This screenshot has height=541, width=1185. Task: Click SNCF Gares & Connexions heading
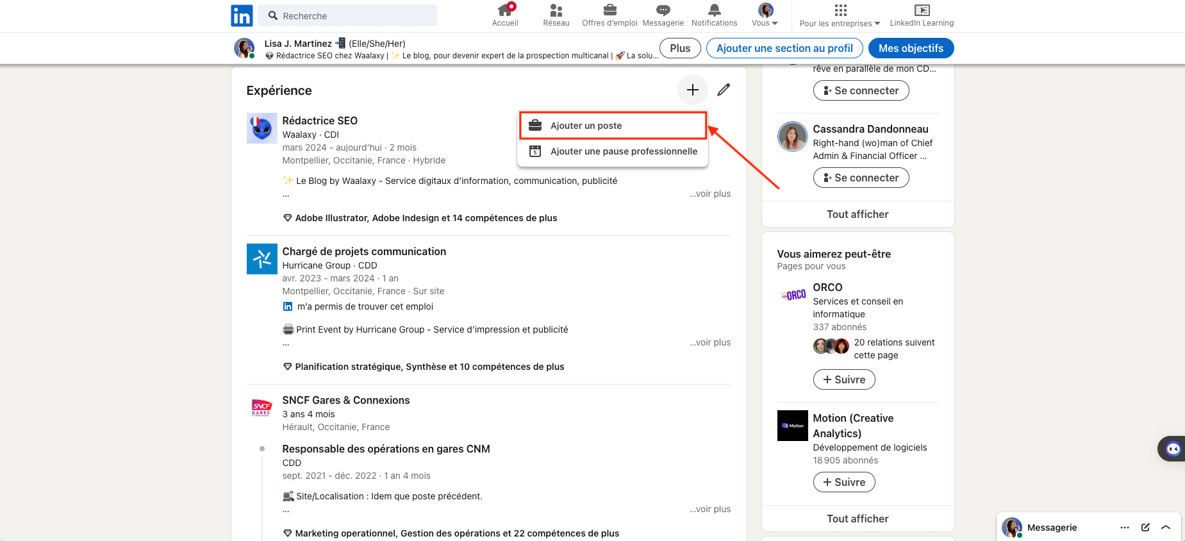click(x=346, y=400)
